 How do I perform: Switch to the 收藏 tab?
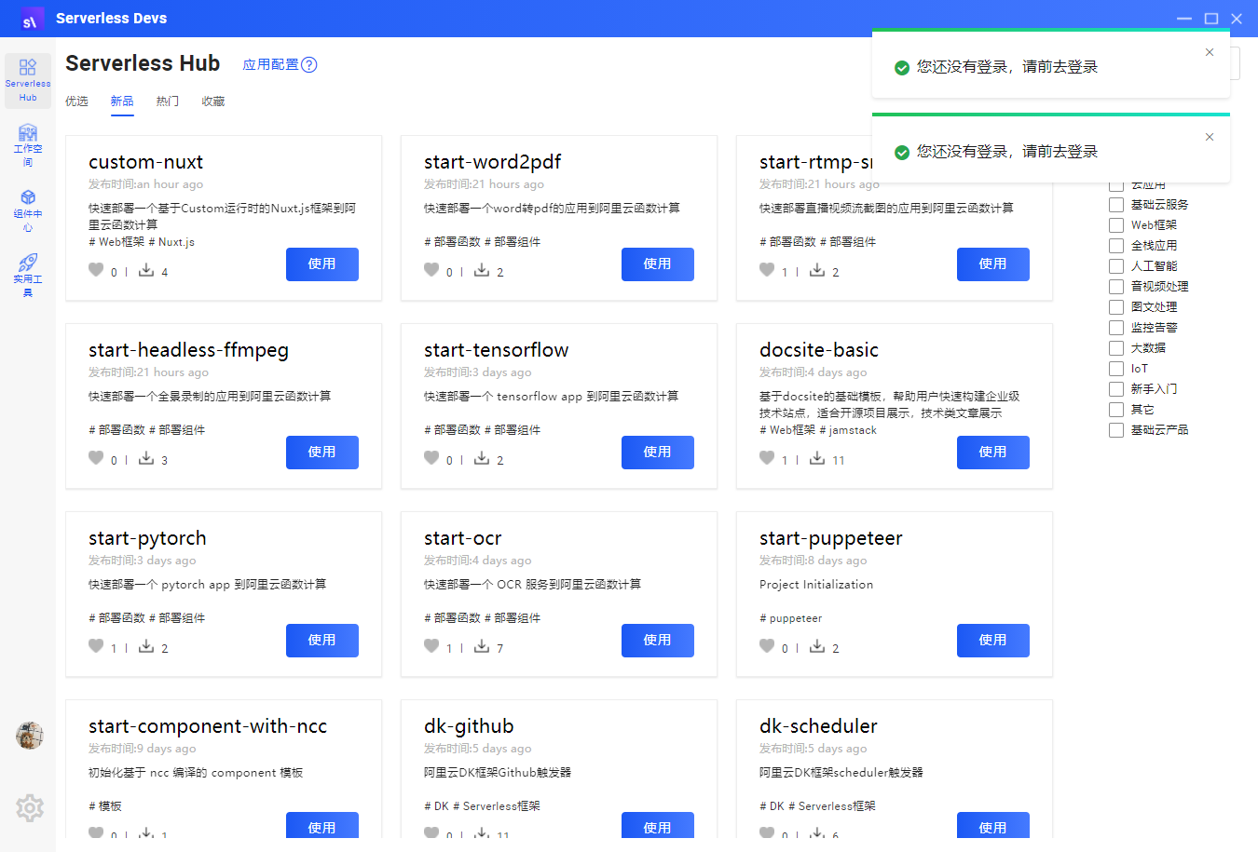coord(212,101)
